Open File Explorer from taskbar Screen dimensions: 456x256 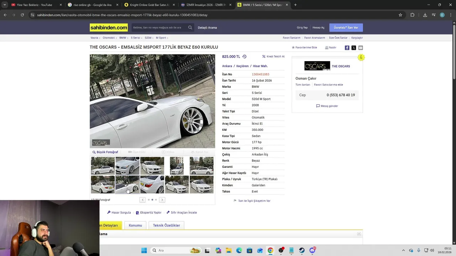click(x=228, y=250)
